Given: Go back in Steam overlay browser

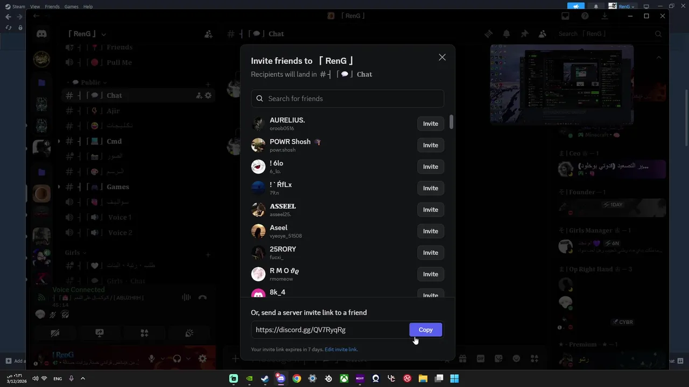Looking at the screenshot, I should 8,17.
